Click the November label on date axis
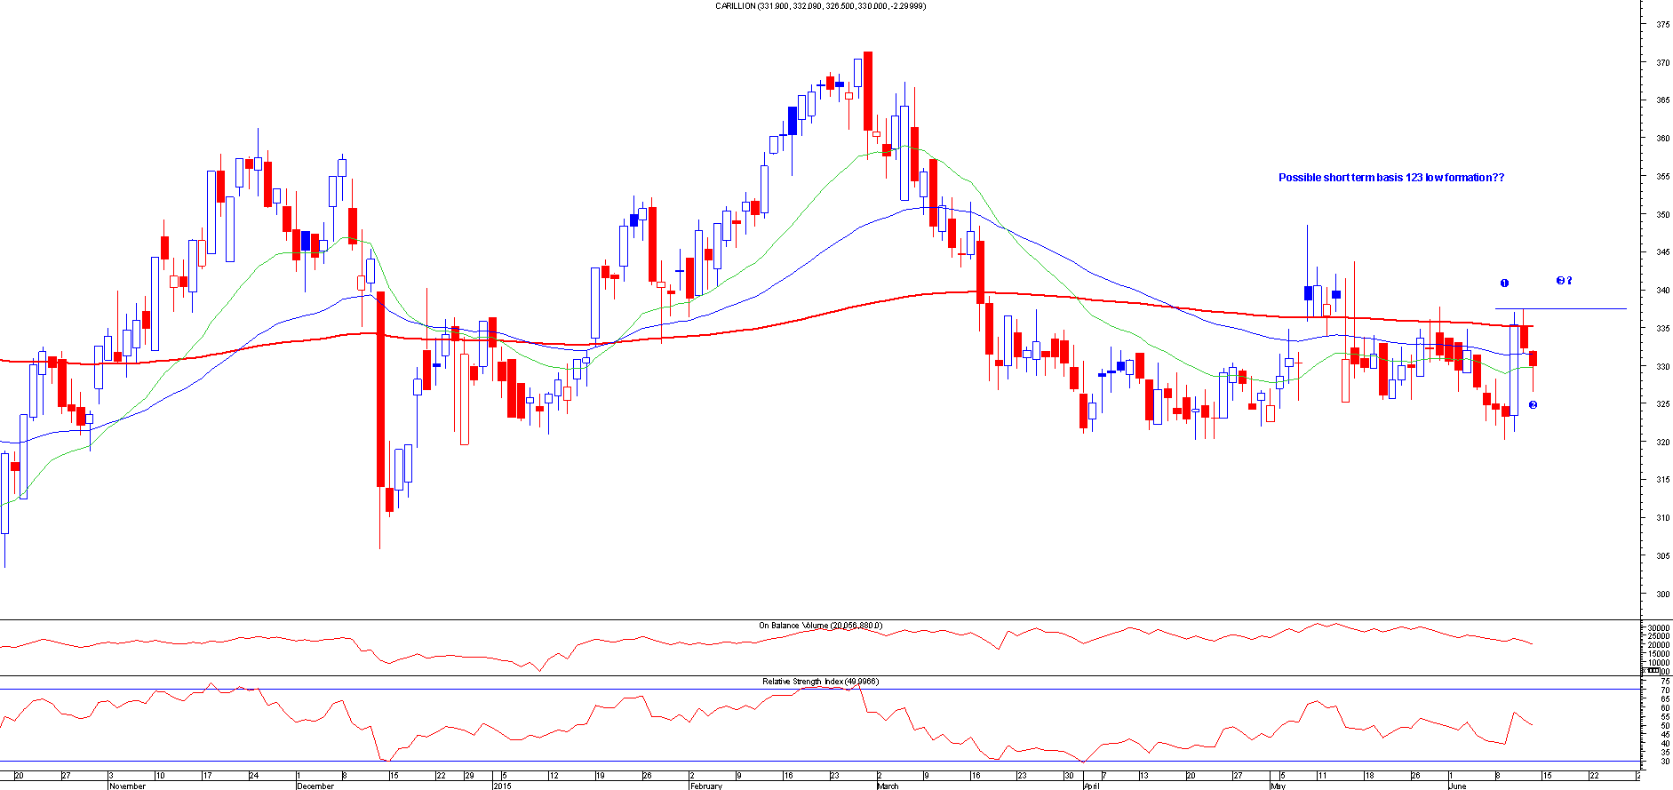Image resolution: width=1673 pixels, height=790 pixels. [x=127, y=786]
